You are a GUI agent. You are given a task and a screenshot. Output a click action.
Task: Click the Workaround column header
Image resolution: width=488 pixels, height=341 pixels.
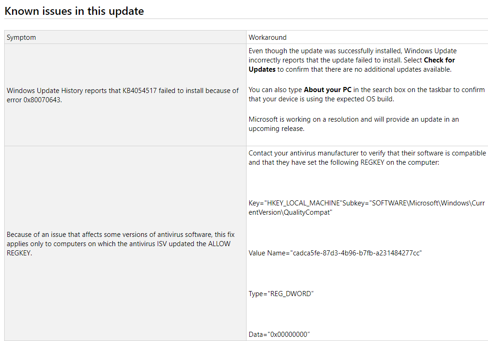coord(267,37)
